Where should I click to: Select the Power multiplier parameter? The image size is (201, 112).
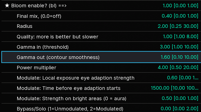click(x=101, y=67)
